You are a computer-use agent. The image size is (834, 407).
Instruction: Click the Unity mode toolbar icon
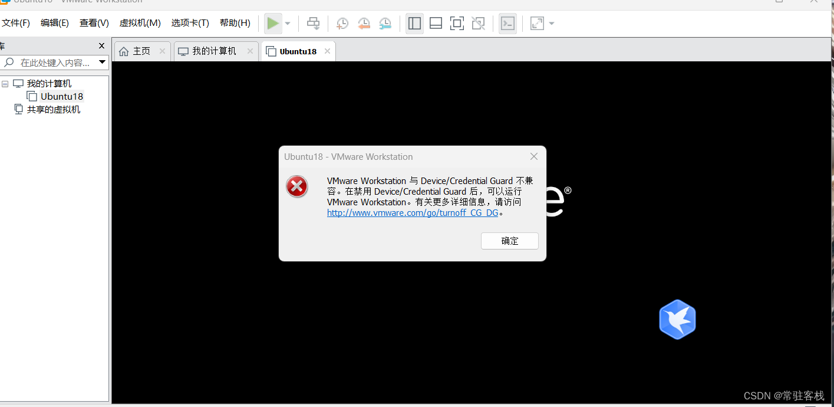478,24
